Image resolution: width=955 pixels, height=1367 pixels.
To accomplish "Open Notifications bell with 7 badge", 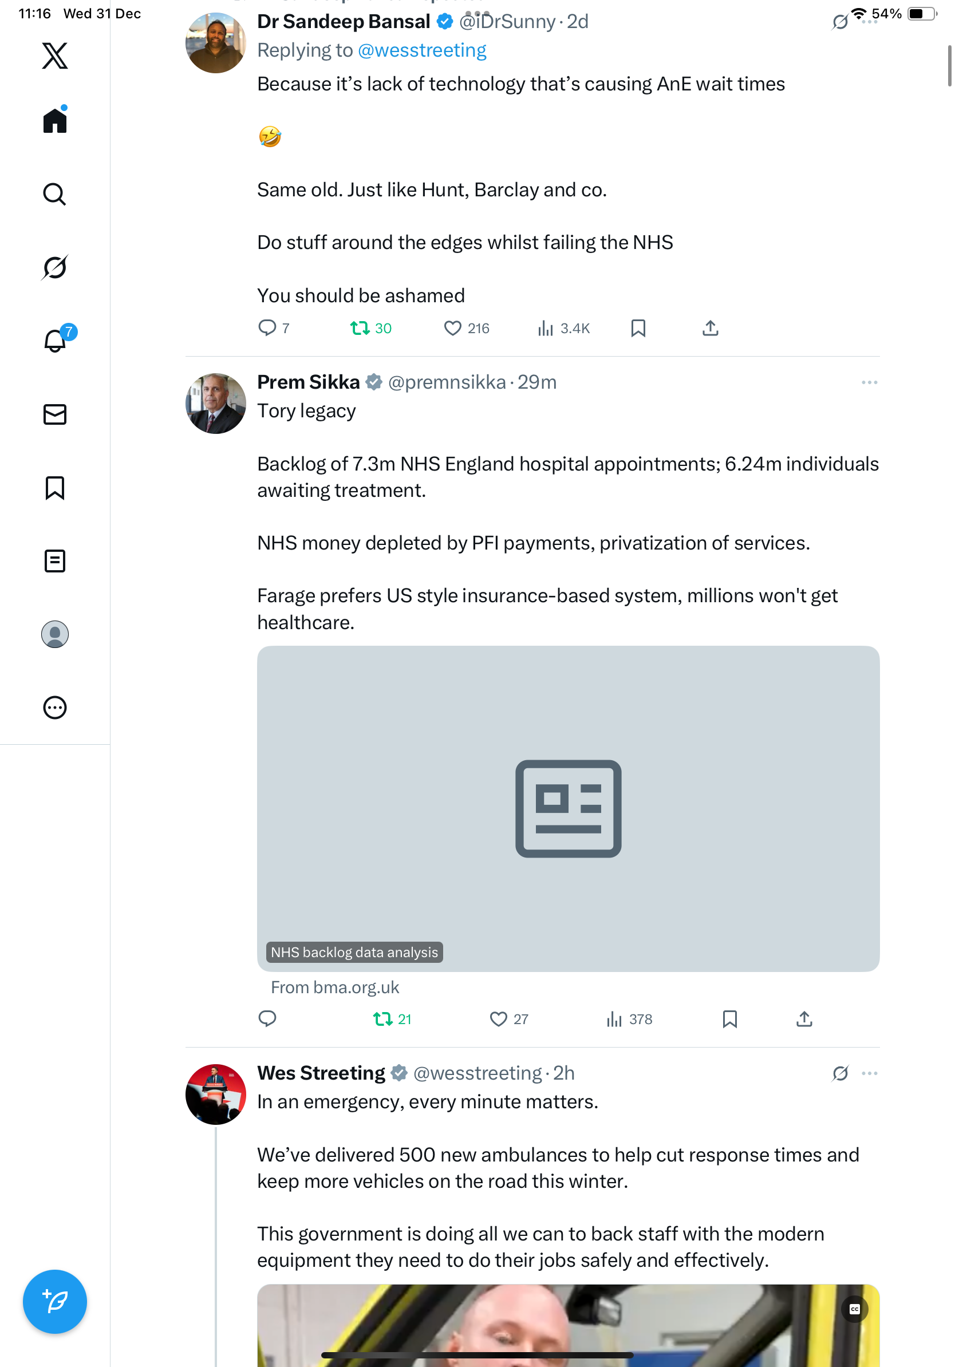I will click(56, 341).
